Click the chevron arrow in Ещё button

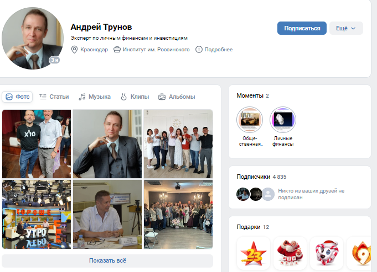point(353,28)
